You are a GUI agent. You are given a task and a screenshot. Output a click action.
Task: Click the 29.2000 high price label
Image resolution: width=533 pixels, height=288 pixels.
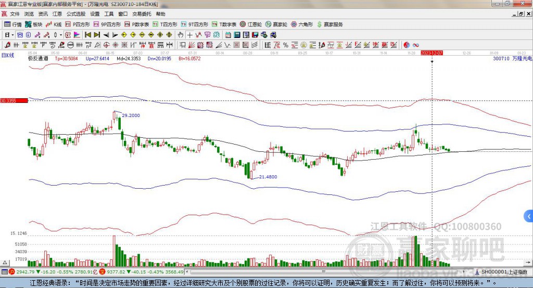[x=131, y=115]
